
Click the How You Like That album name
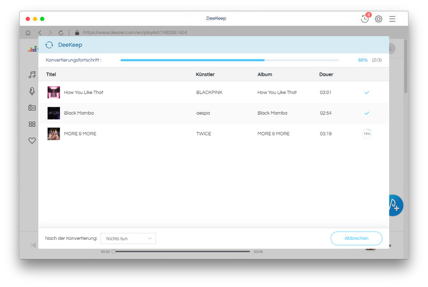point(277,92)
